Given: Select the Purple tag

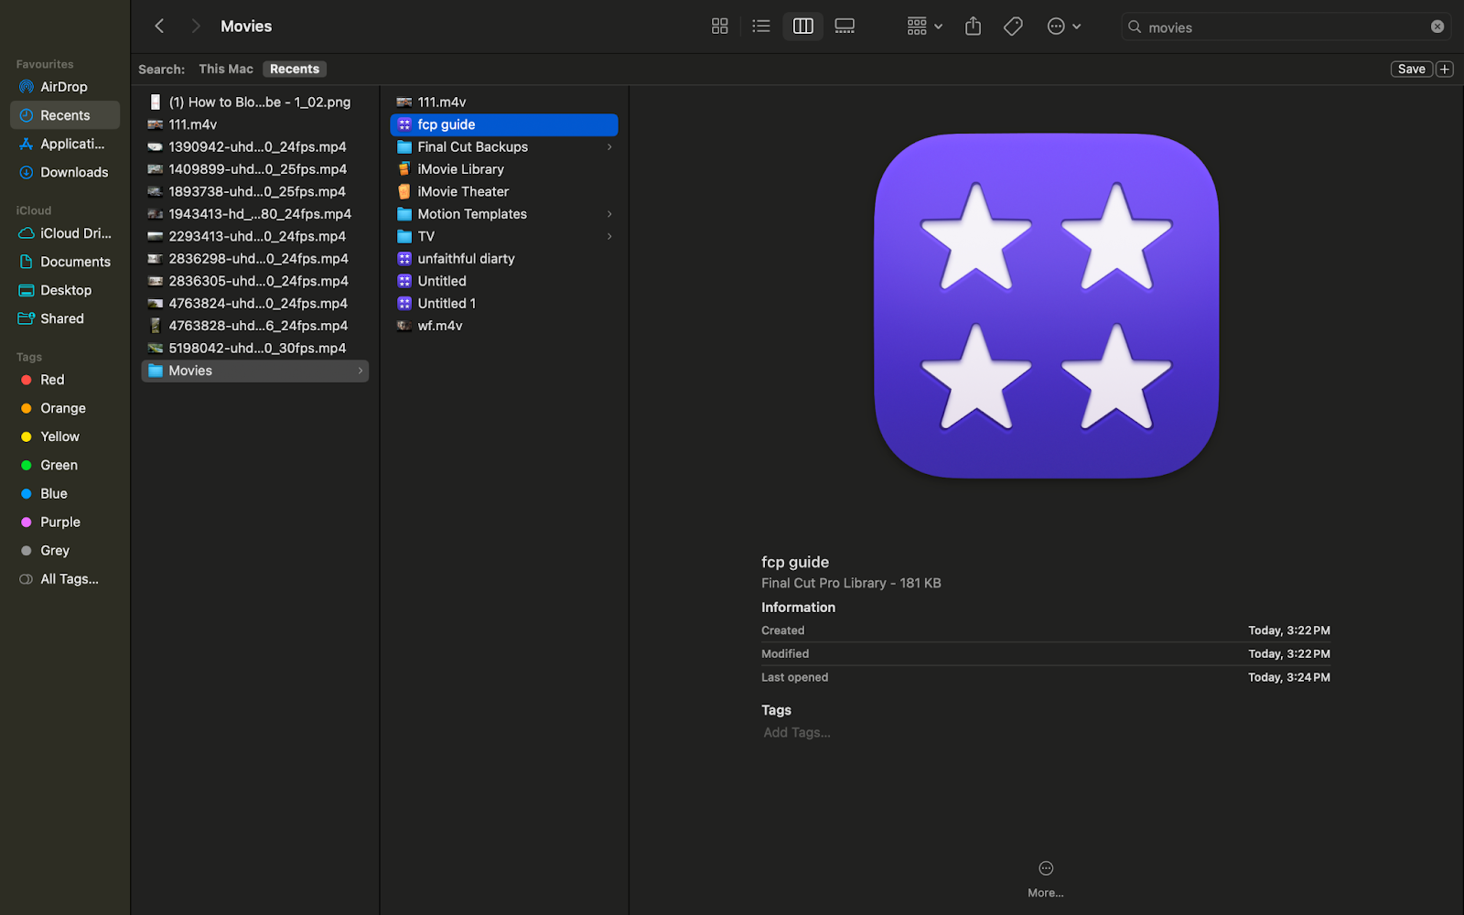Looking at the screenshot, I should coord(64,522).
